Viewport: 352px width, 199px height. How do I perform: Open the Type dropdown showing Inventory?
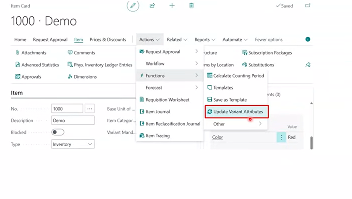click(72, 144)
